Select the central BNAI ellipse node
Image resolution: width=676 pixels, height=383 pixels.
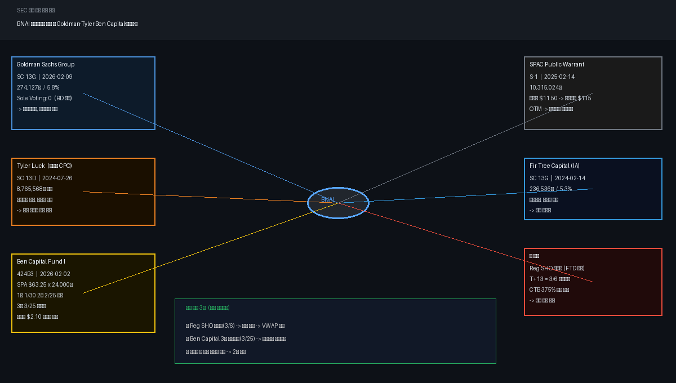pos(338,203)
